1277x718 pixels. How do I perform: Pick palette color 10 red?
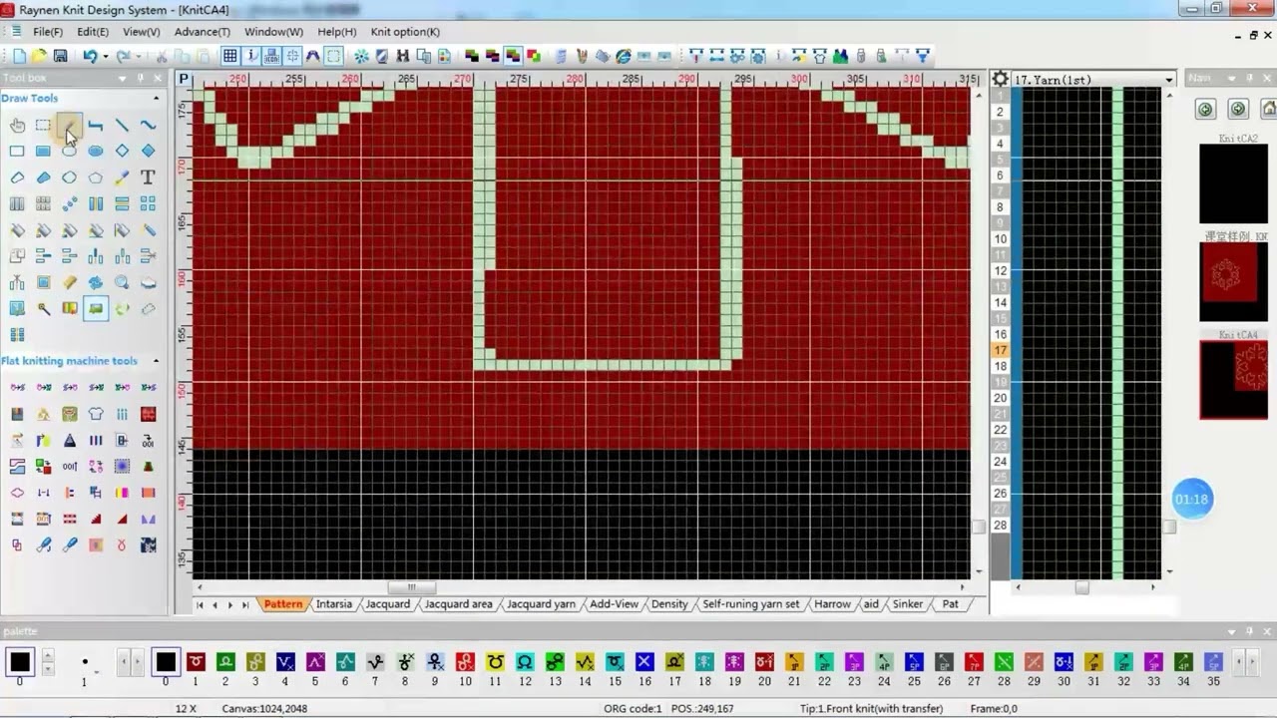(x=465, y=661)
